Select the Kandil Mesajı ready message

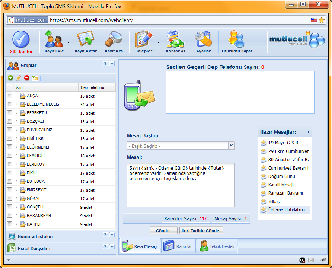point(285,185)
